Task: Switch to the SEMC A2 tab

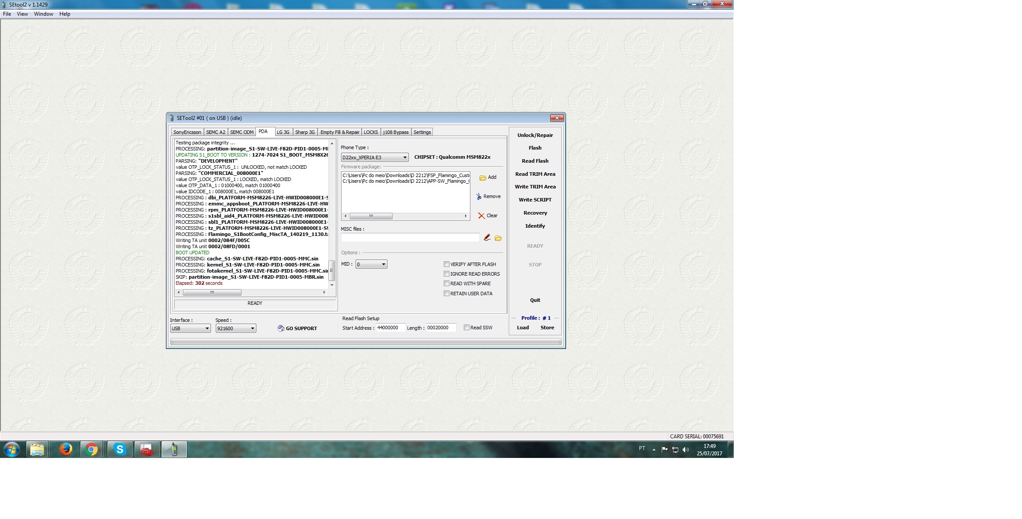Action: [x=216, y=132]
